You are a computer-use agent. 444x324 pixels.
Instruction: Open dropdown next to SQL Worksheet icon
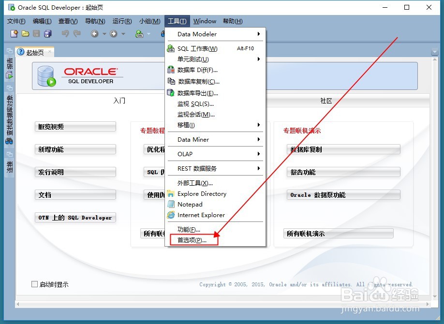pos(148,34)
